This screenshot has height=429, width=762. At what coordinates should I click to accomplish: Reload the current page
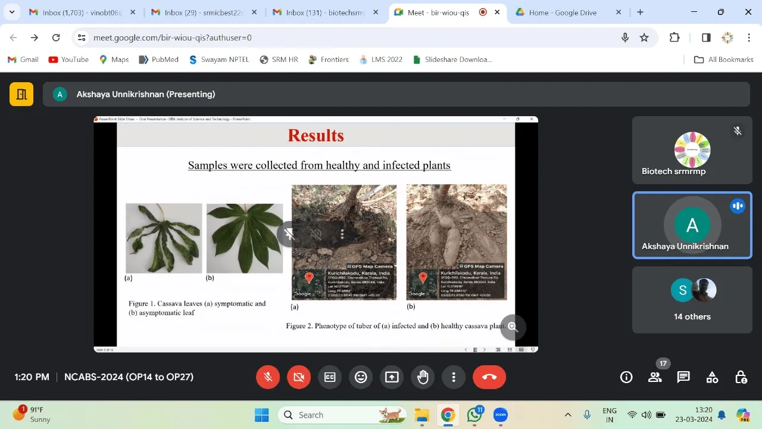(56, 38)
